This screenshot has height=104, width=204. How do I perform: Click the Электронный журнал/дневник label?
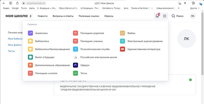tap(145, 41)
